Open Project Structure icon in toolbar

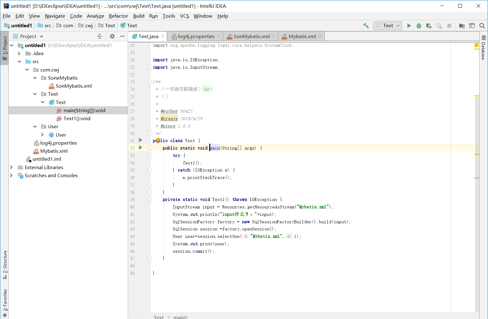(462, 26)
